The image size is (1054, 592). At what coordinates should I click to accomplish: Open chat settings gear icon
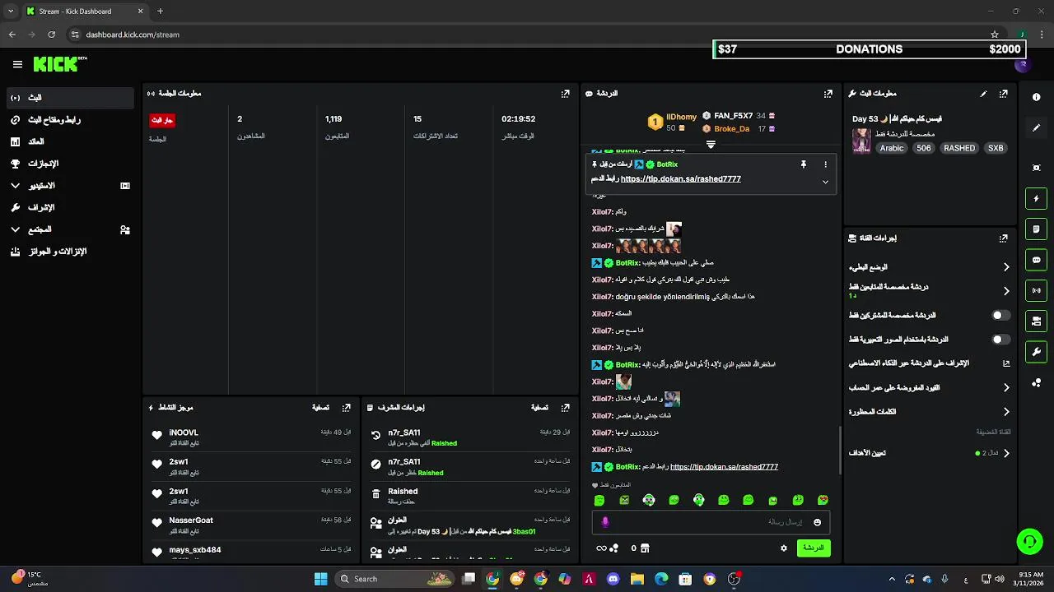click(784, 548)
